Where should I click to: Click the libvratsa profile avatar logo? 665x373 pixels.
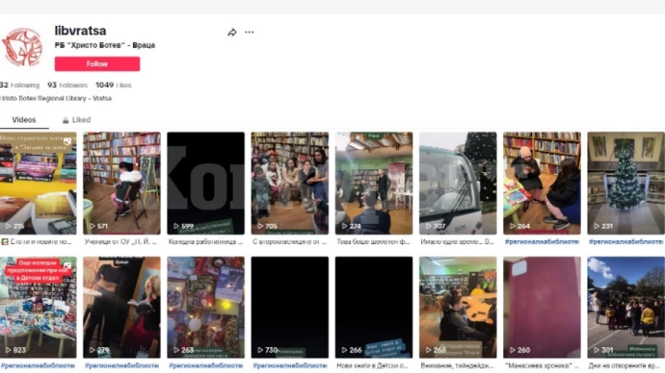pyautogui.click(x=22, y=47)
